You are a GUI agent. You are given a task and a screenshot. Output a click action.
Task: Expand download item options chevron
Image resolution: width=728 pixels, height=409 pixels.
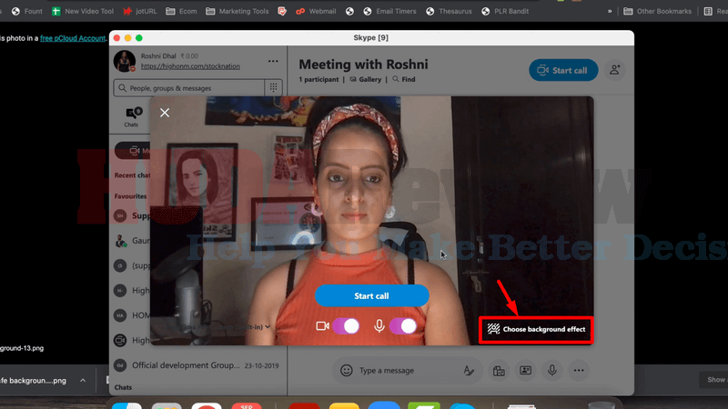(x=83, y=380)
